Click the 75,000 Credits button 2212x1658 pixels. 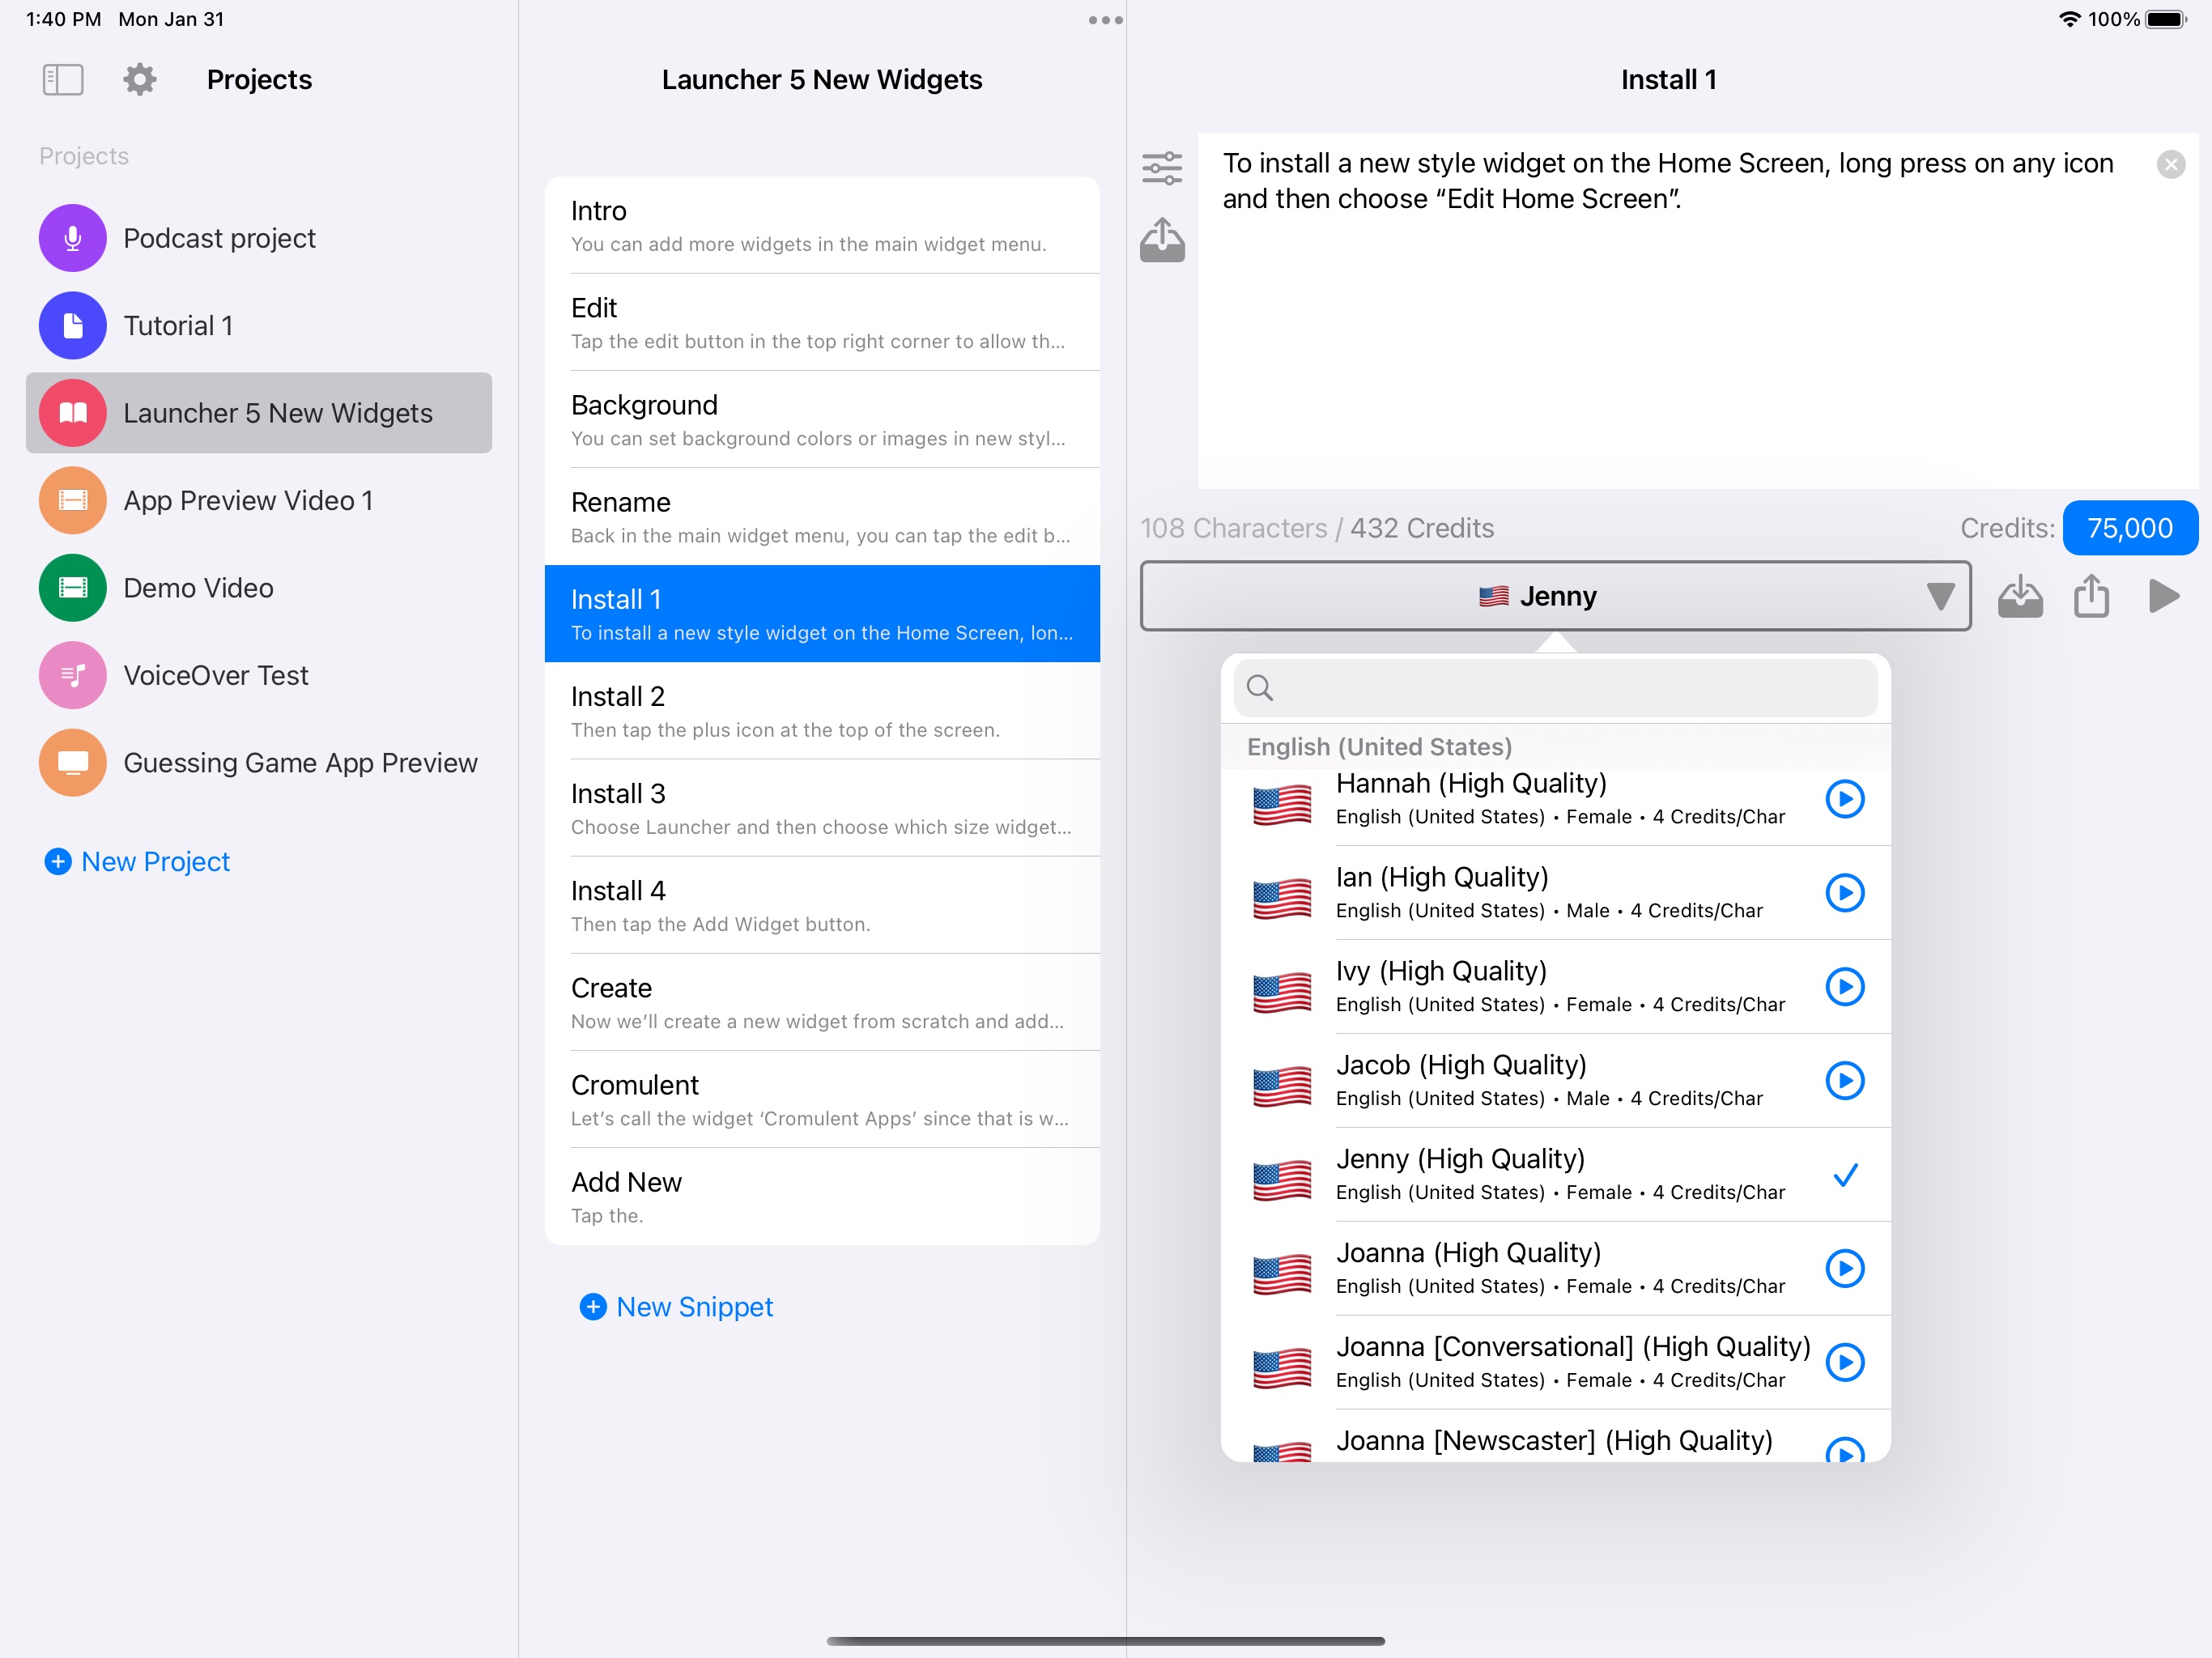click(2130, 528)
